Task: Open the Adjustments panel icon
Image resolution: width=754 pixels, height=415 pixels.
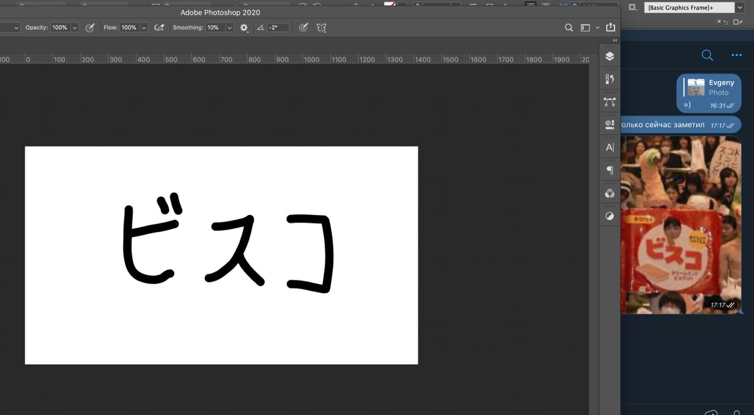Action: click(610, 216)
